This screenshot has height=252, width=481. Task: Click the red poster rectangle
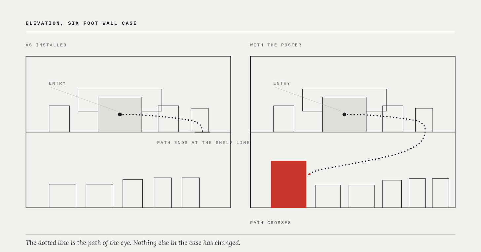coord(288,184)
